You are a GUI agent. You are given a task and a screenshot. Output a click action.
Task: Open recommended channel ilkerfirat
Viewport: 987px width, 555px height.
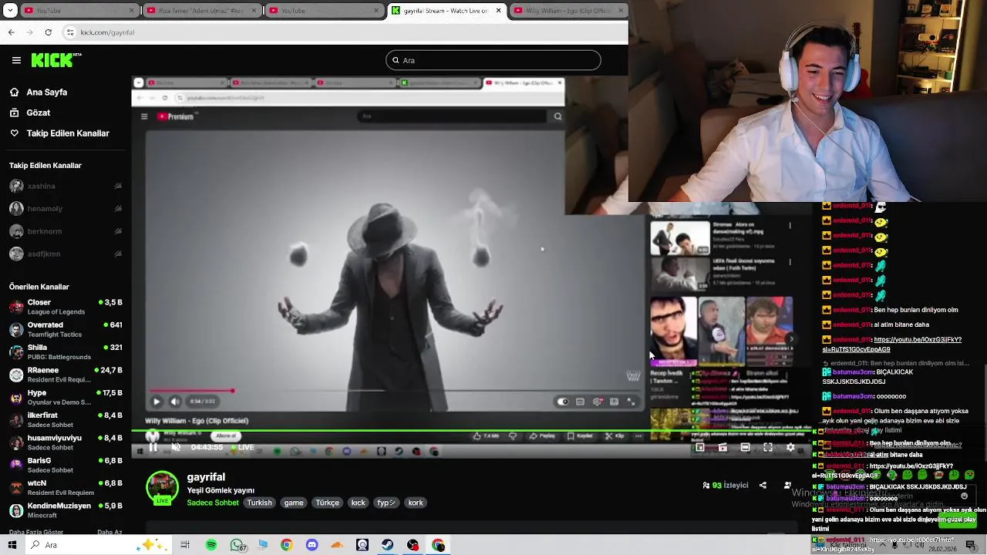(x=66, y=419)
